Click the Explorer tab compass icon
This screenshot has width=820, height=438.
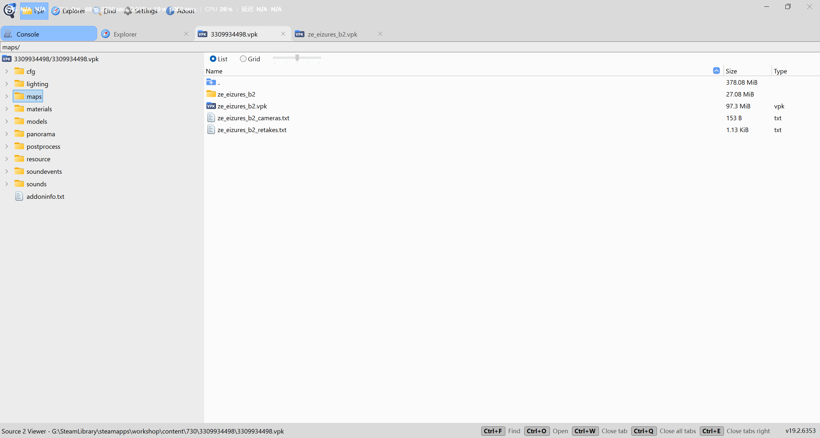[x=105, y=34]
